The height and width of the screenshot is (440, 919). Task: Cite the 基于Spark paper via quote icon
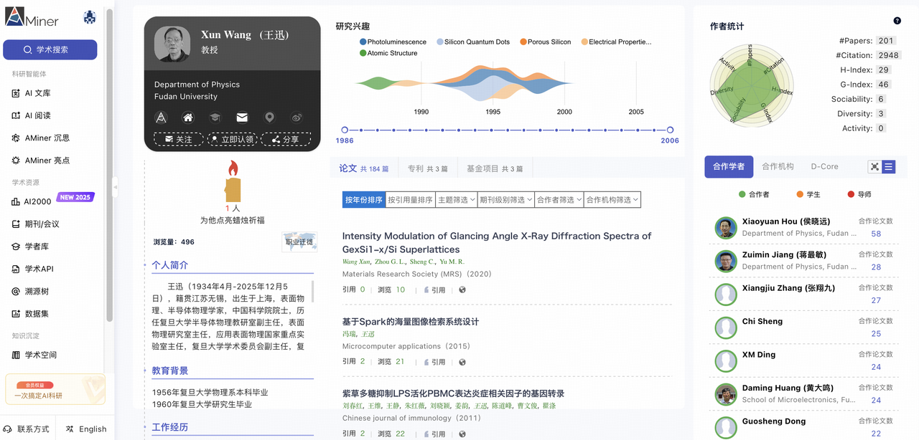pos(434,362)
